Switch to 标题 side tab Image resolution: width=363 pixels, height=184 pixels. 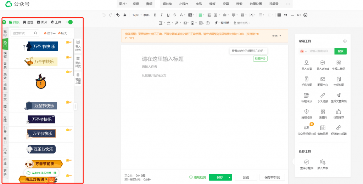pos(5,87)
